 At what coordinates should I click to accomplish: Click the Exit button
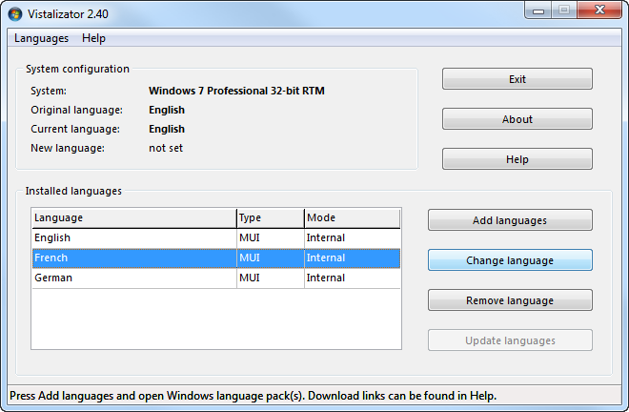(x=517, y=79)
